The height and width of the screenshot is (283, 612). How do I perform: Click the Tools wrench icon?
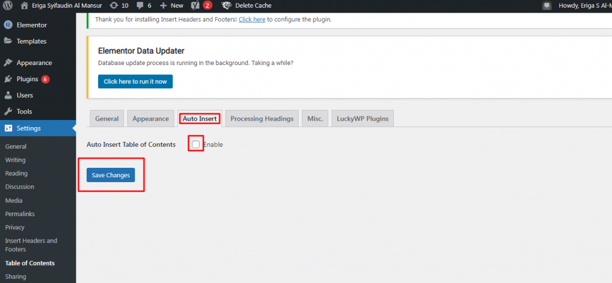(8, 112)
